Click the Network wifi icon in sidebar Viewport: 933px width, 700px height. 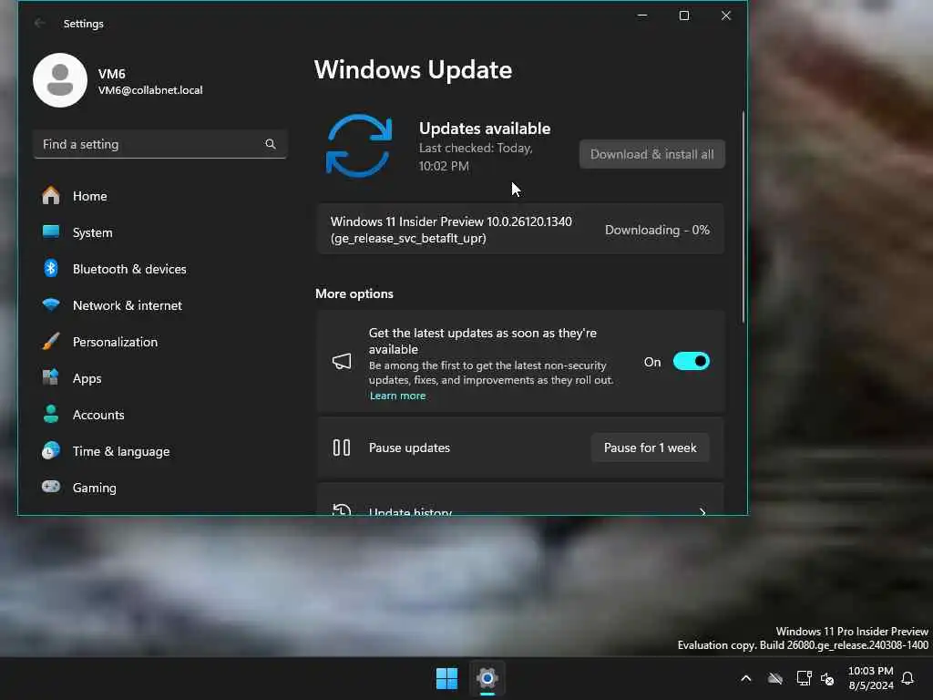coord(51,304)
